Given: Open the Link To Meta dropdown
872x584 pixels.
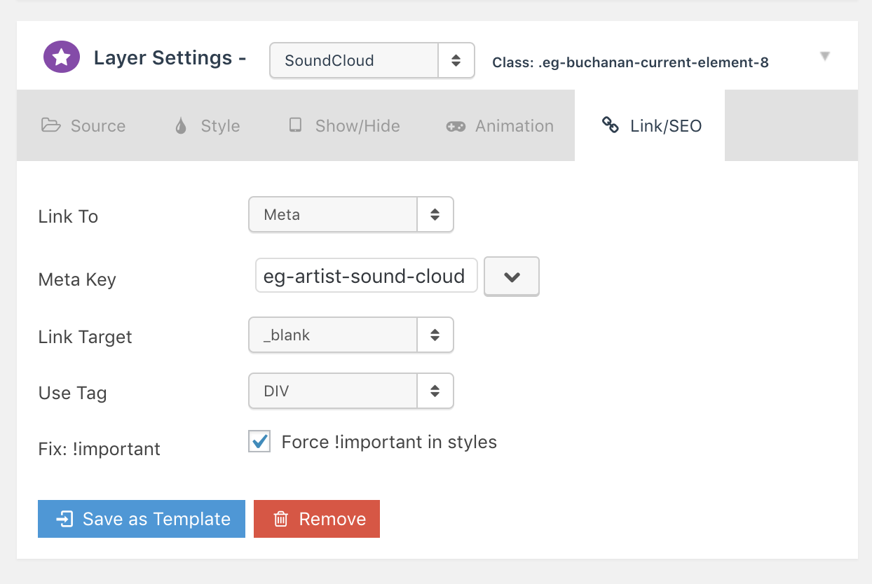Looking at the screenshot, I should tap(350, 214).
